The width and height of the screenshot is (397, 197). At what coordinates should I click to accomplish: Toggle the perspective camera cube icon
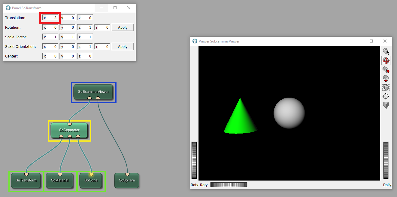[386, 105]
